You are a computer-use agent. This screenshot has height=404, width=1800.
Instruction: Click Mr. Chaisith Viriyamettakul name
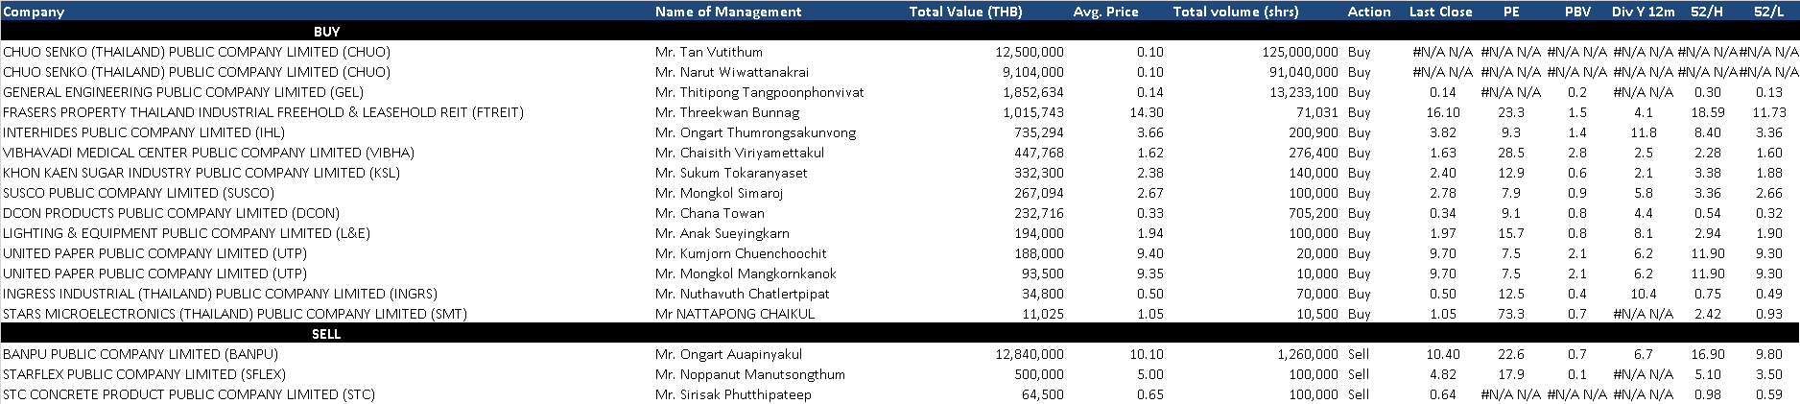739,153
